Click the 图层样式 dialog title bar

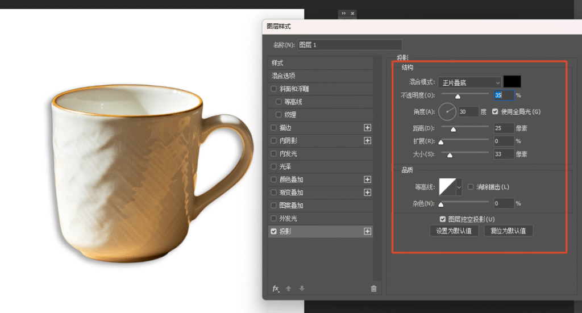[x=422, y=26]
